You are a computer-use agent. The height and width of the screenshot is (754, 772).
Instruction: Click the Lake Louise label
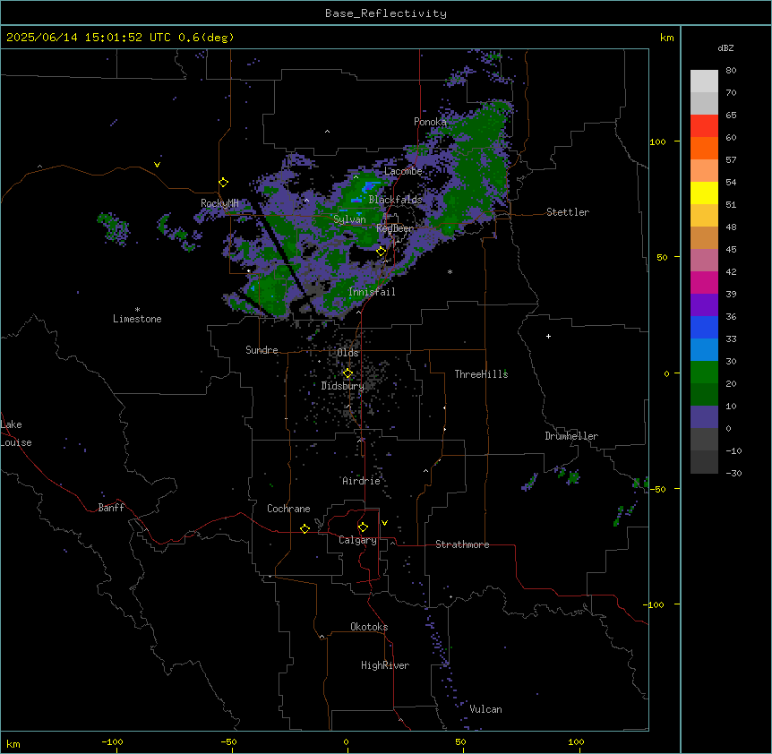click(16, 433)
